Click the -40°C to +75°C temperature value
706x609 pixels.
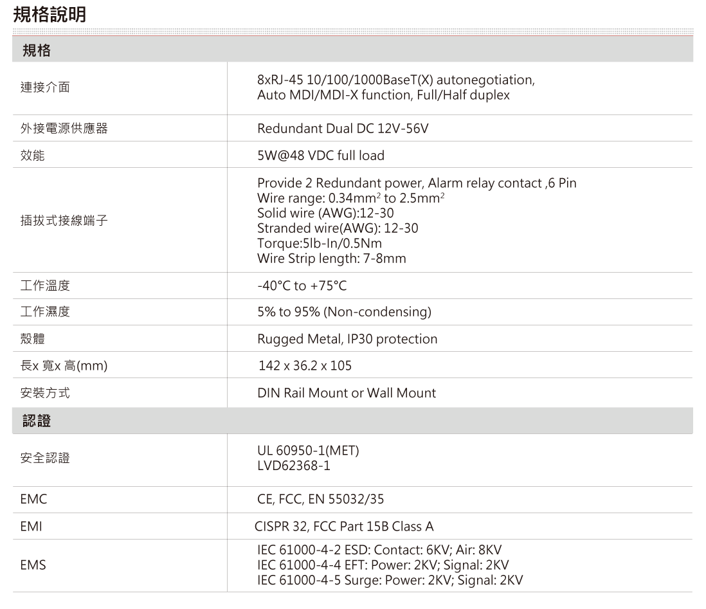[x=302, y=286]
